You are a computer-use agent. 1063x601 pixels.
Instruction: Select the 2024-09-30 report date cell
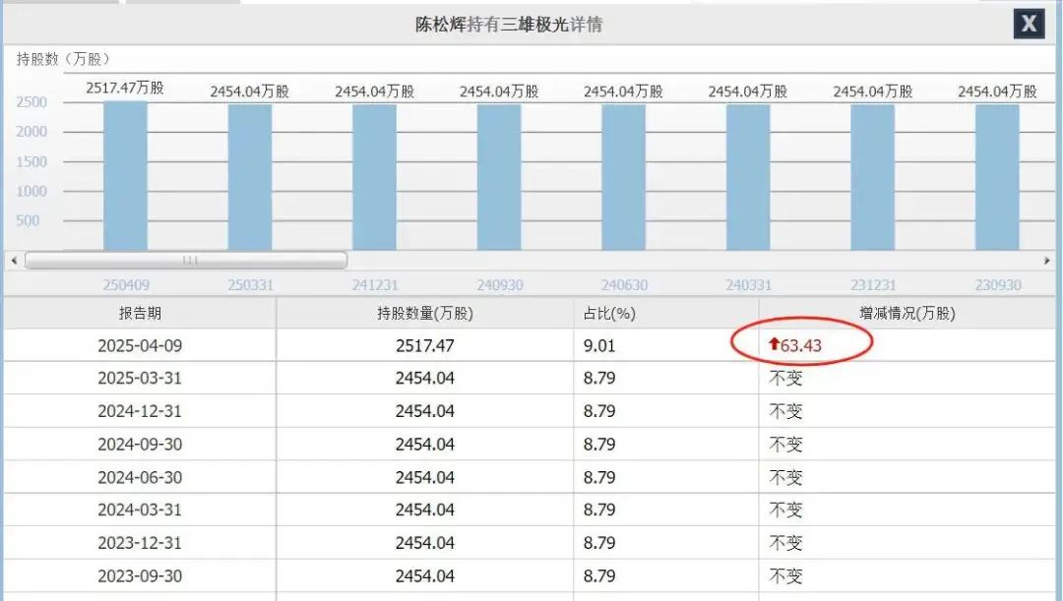point(140,445)
